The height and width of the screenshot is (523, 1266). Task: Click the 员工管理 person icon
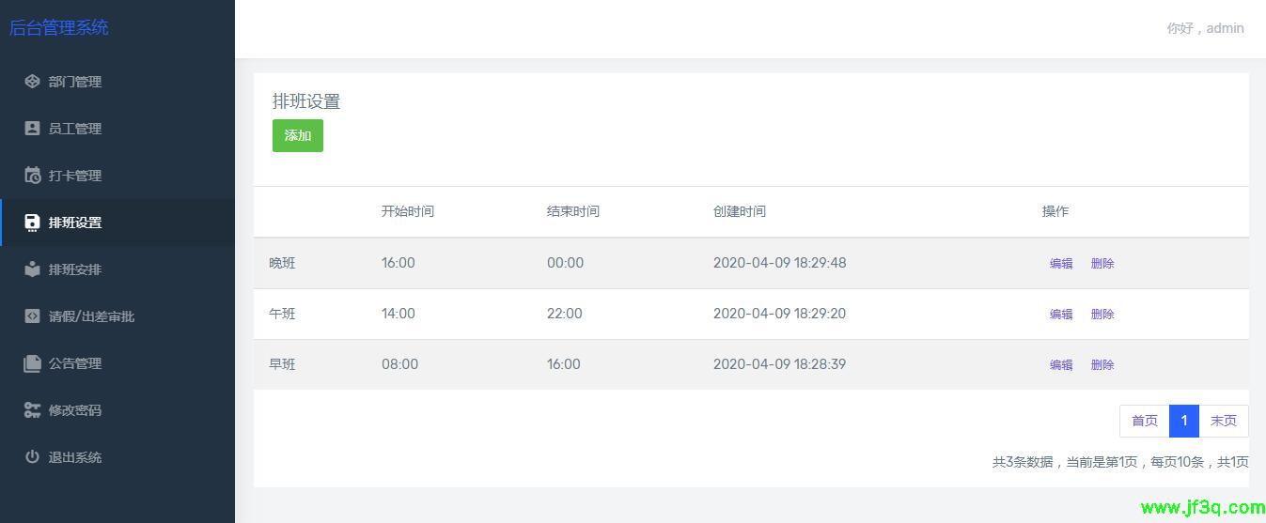coord(32,129)
